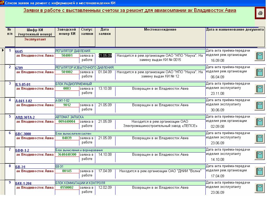Open the notebook icon for ILS-85-01 row

pyautogui.click(x=260, y=89)
